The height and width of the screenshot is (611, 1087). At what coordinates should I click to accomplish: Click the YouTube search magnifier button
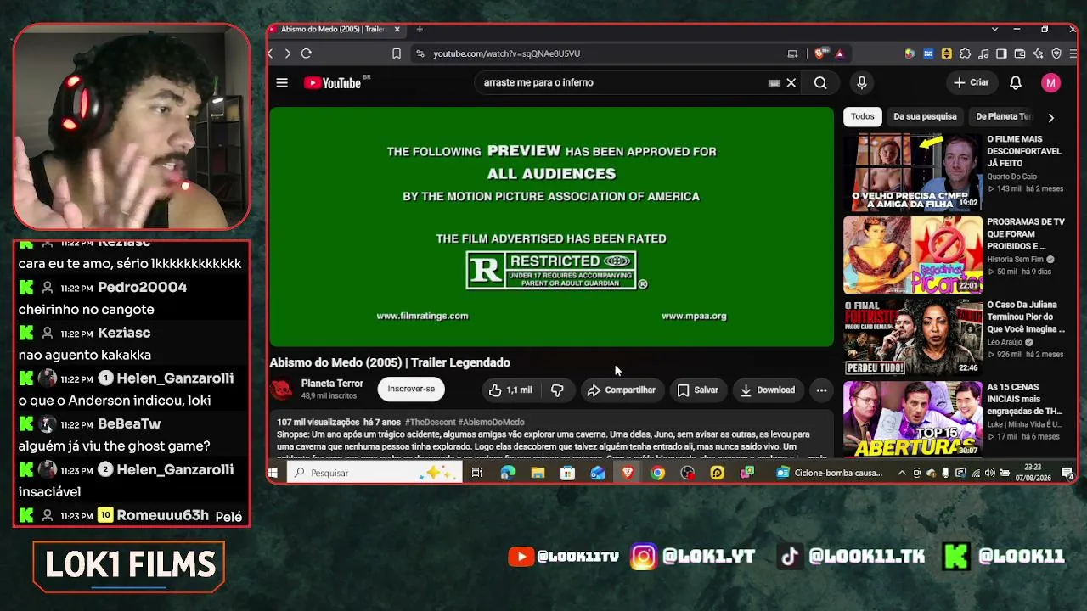coord(820,82)
